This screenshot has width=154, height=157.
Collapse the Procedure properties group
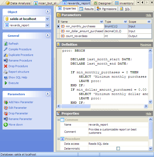point(59,139)
